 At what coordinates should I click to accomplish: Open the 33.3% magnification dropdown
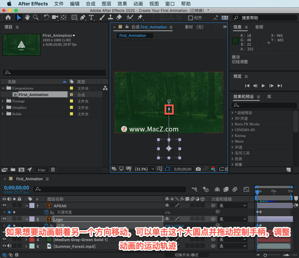(153, 169)
